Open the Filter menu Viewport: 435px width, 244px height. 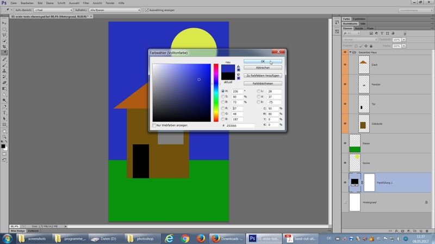(x=86, y=3)
